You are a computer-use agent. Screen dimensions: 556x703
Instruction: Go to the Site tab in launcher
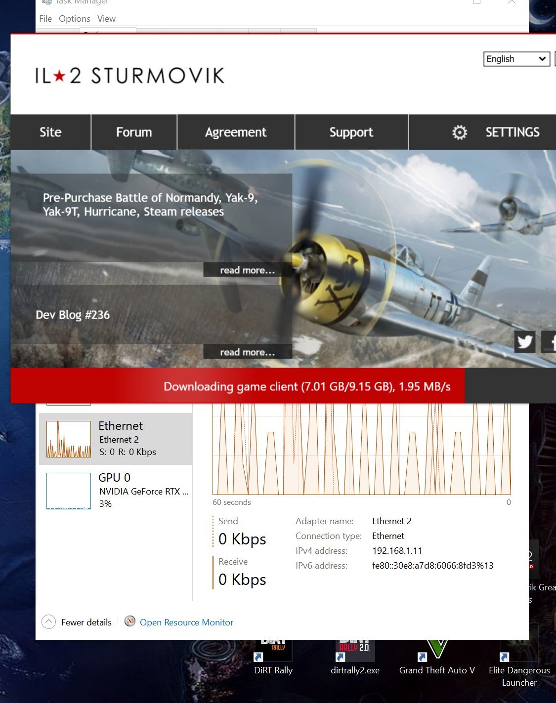coord(50,132)
